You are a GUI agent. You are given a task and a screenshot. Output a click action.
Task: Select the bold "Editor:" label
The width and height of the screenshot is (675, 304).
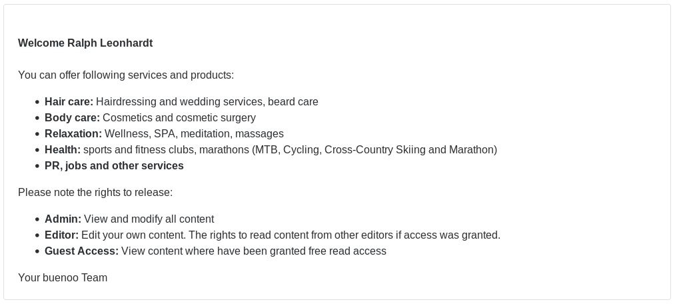point(61,235)
